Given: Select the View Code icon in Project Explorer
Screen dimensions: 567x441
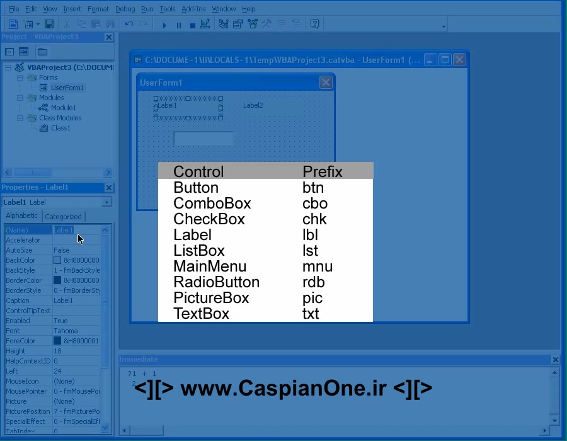Looking at the screenshot, I should tap(9, 52).
